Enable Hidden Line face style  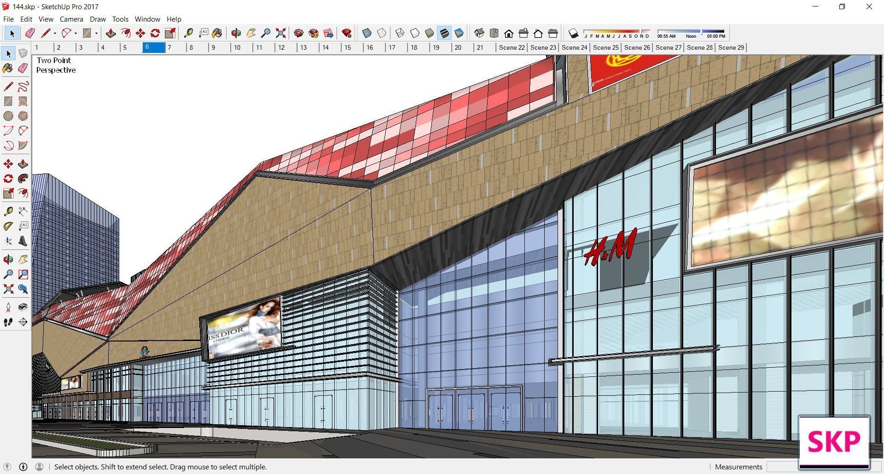tap(415, 33)
